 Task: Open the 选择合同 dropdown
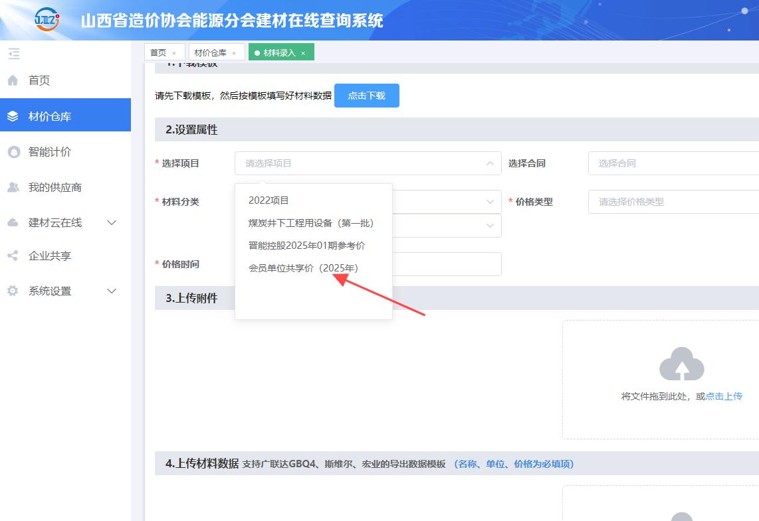pyautogui.click(x=673, y=163)
